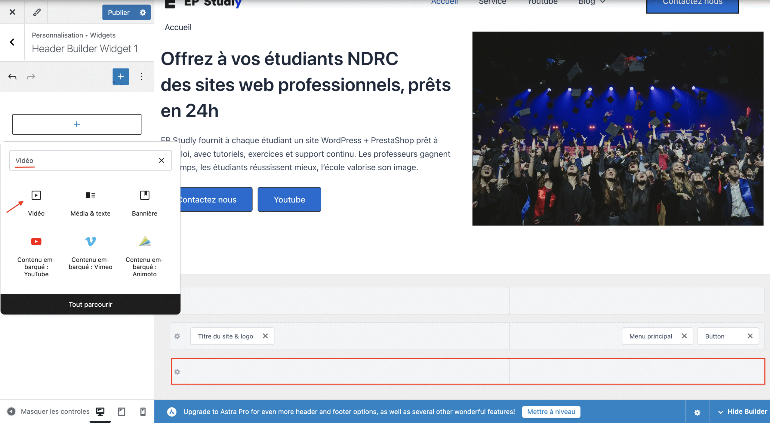Open the paintbrush theme icon
This screenshot has height=423, width=770.
point(36,12)
